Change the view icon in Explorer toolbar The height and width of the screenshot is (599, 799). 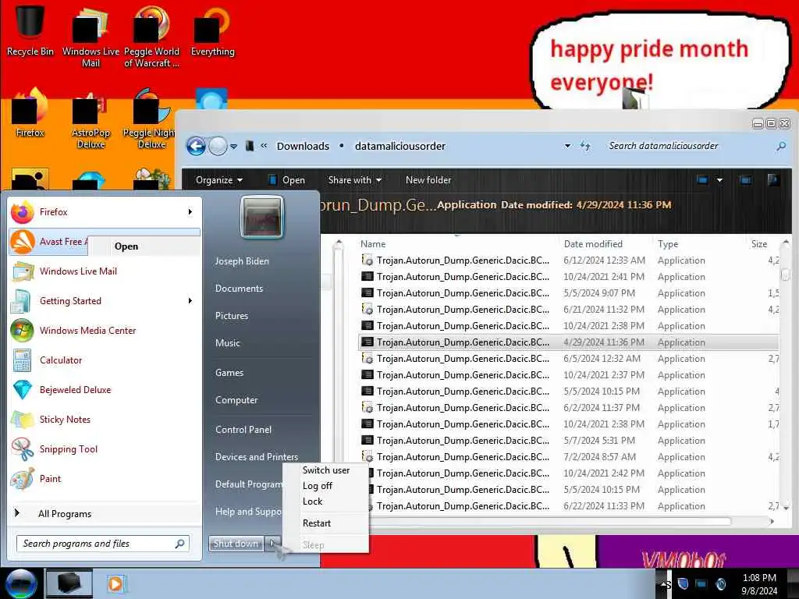point(702,180)
